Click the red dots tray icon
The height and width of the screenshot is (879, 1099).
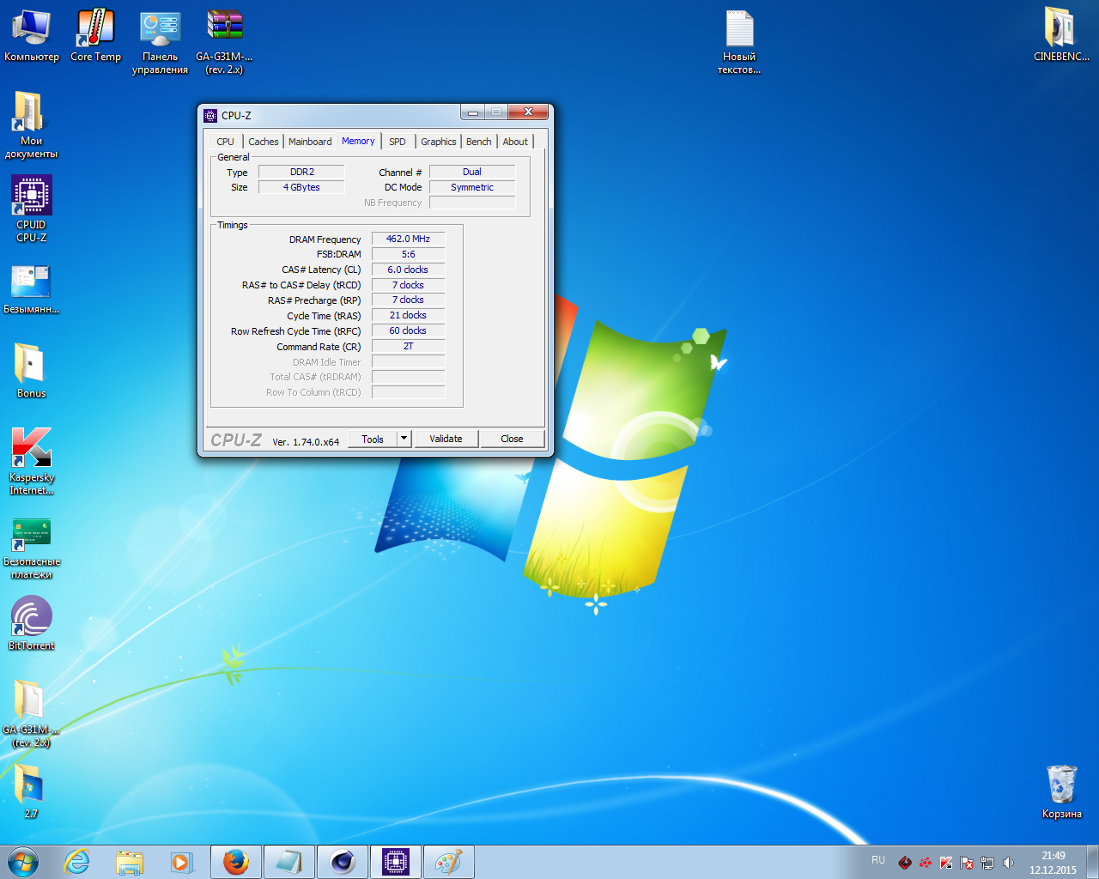(926, 863)
